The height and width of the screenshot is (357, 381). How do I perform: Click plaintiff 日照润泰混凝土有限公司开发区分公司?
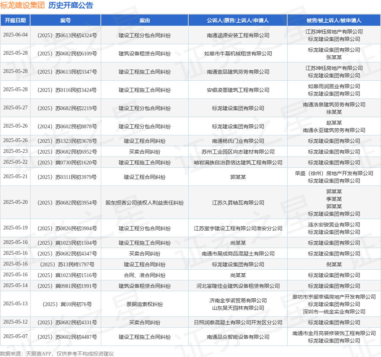(238, 322)
